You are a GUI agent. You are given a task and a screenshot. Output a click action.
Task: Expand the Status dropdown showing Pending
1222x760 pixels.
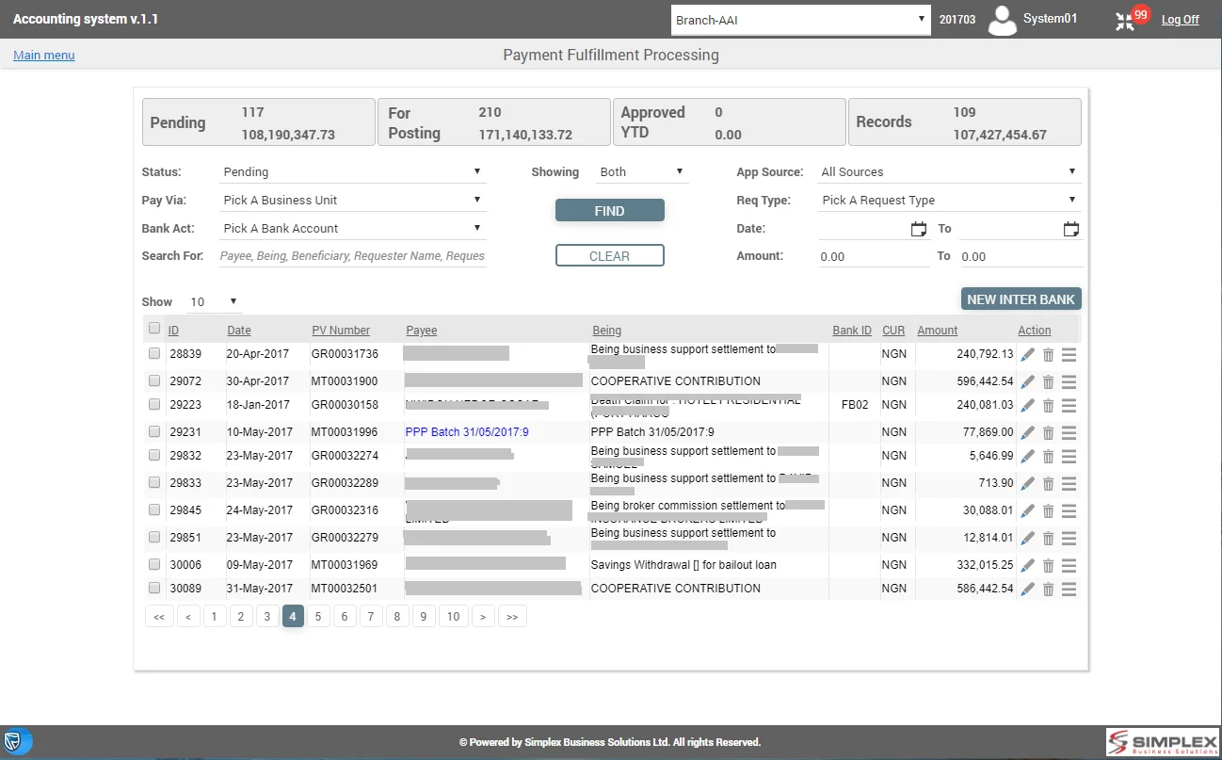coord(352,172)
